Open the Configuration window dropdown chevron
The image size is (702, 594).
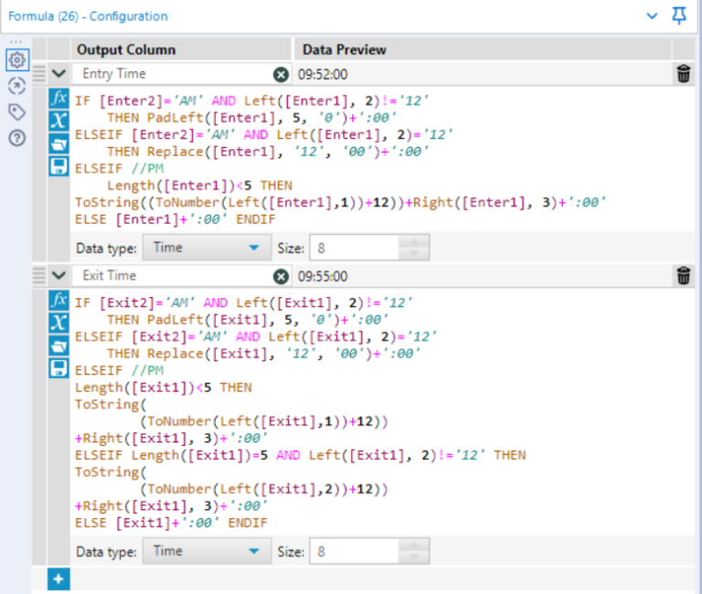653,16
